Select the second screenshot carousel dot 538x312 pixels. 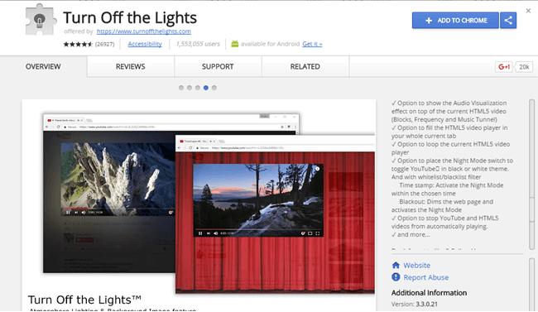(190, 88)
